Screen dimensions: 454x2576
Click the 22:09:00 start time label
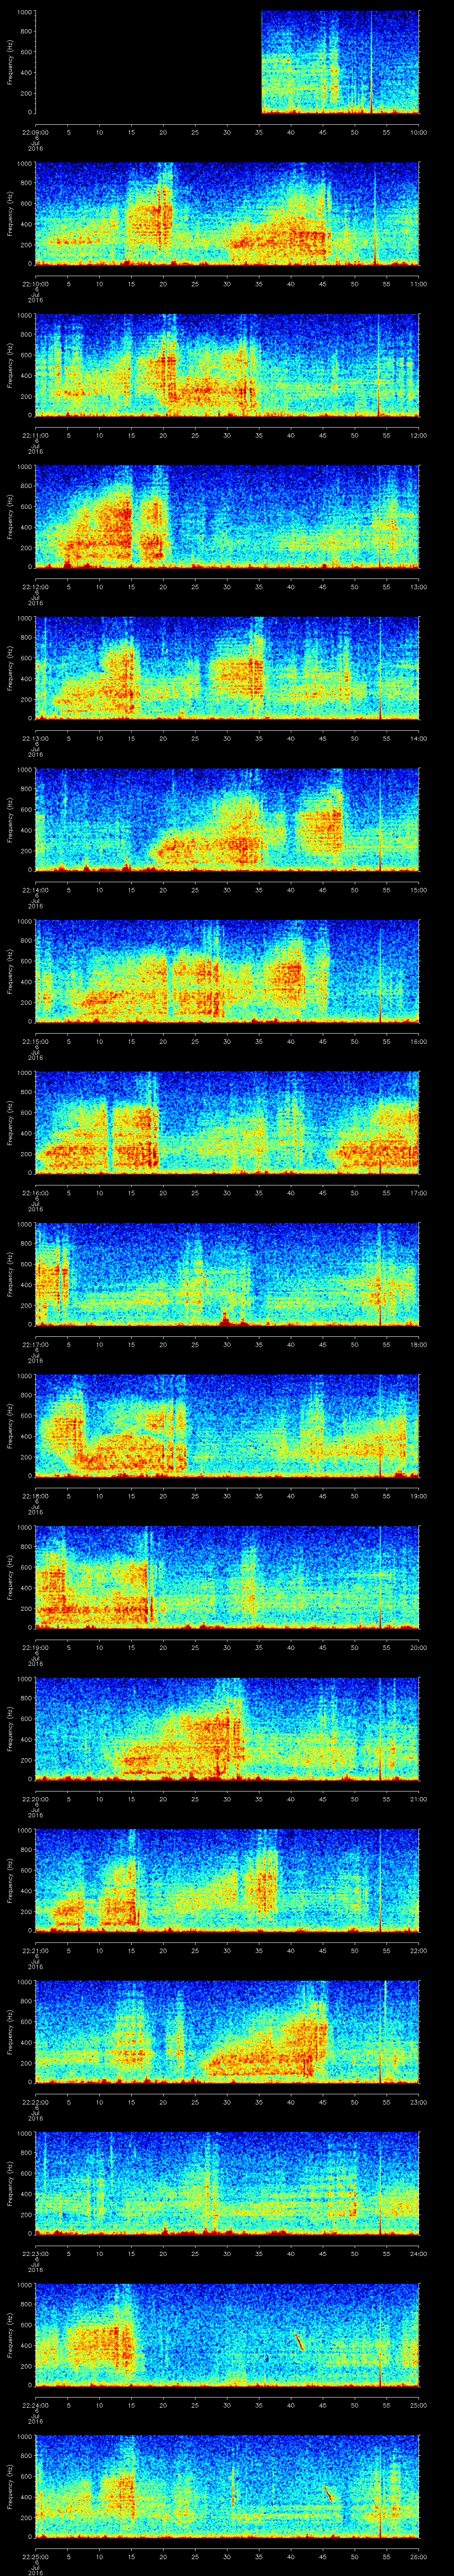pyautogui.click(x=35, y=132)
